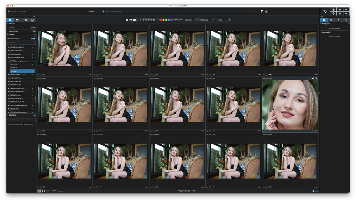Collapse the Collections section
The width and height of the screenshot is (356, 202).
(7, 115)
